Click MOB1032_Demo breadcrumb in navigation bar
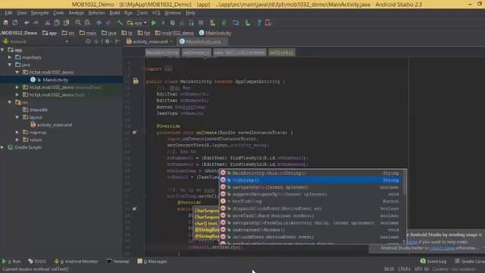This screenshot has width=485, height=273. point(19,33)
